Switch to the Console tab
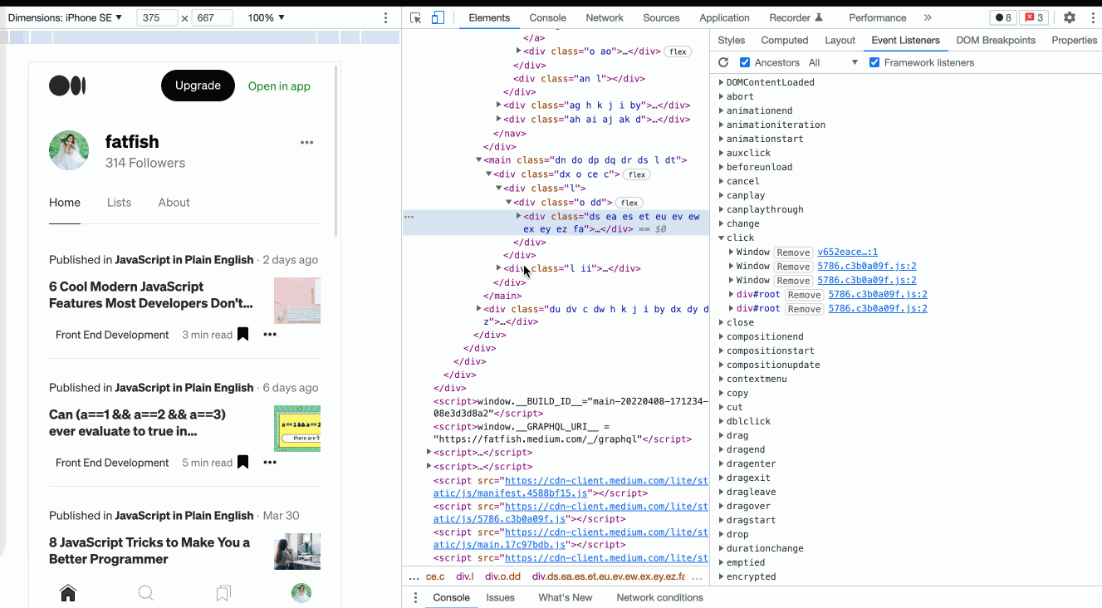1102x608 pixels. [548, 17]
